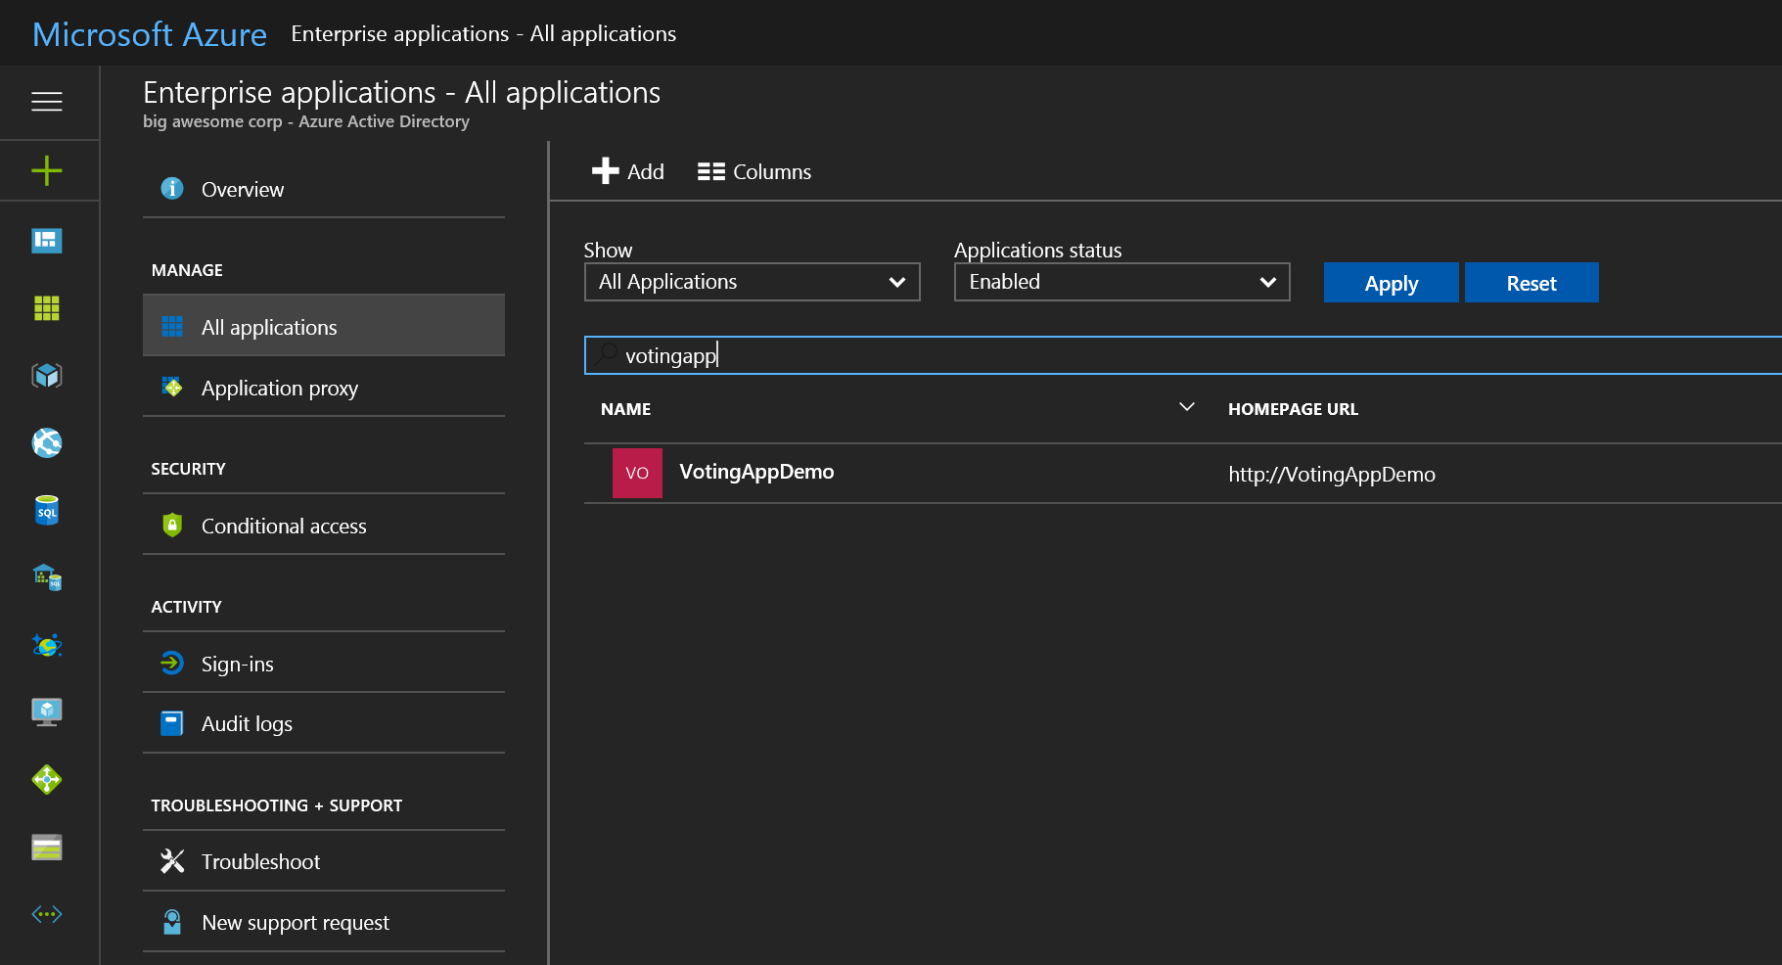Click the Add label in toolbar

tap(646, 171)
